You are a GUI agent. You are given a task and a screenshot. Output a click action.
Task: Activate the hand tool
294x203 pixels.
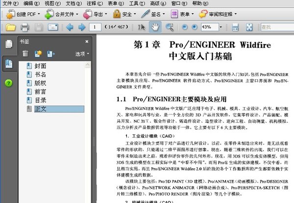155,27
